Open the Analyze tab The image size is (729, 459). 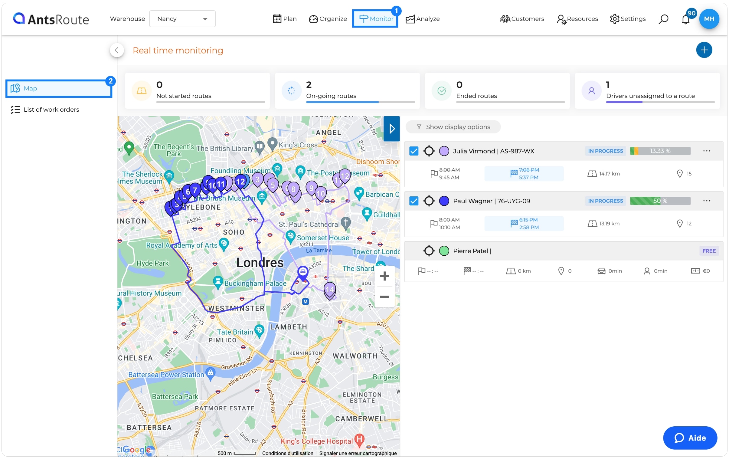[423, 19]
